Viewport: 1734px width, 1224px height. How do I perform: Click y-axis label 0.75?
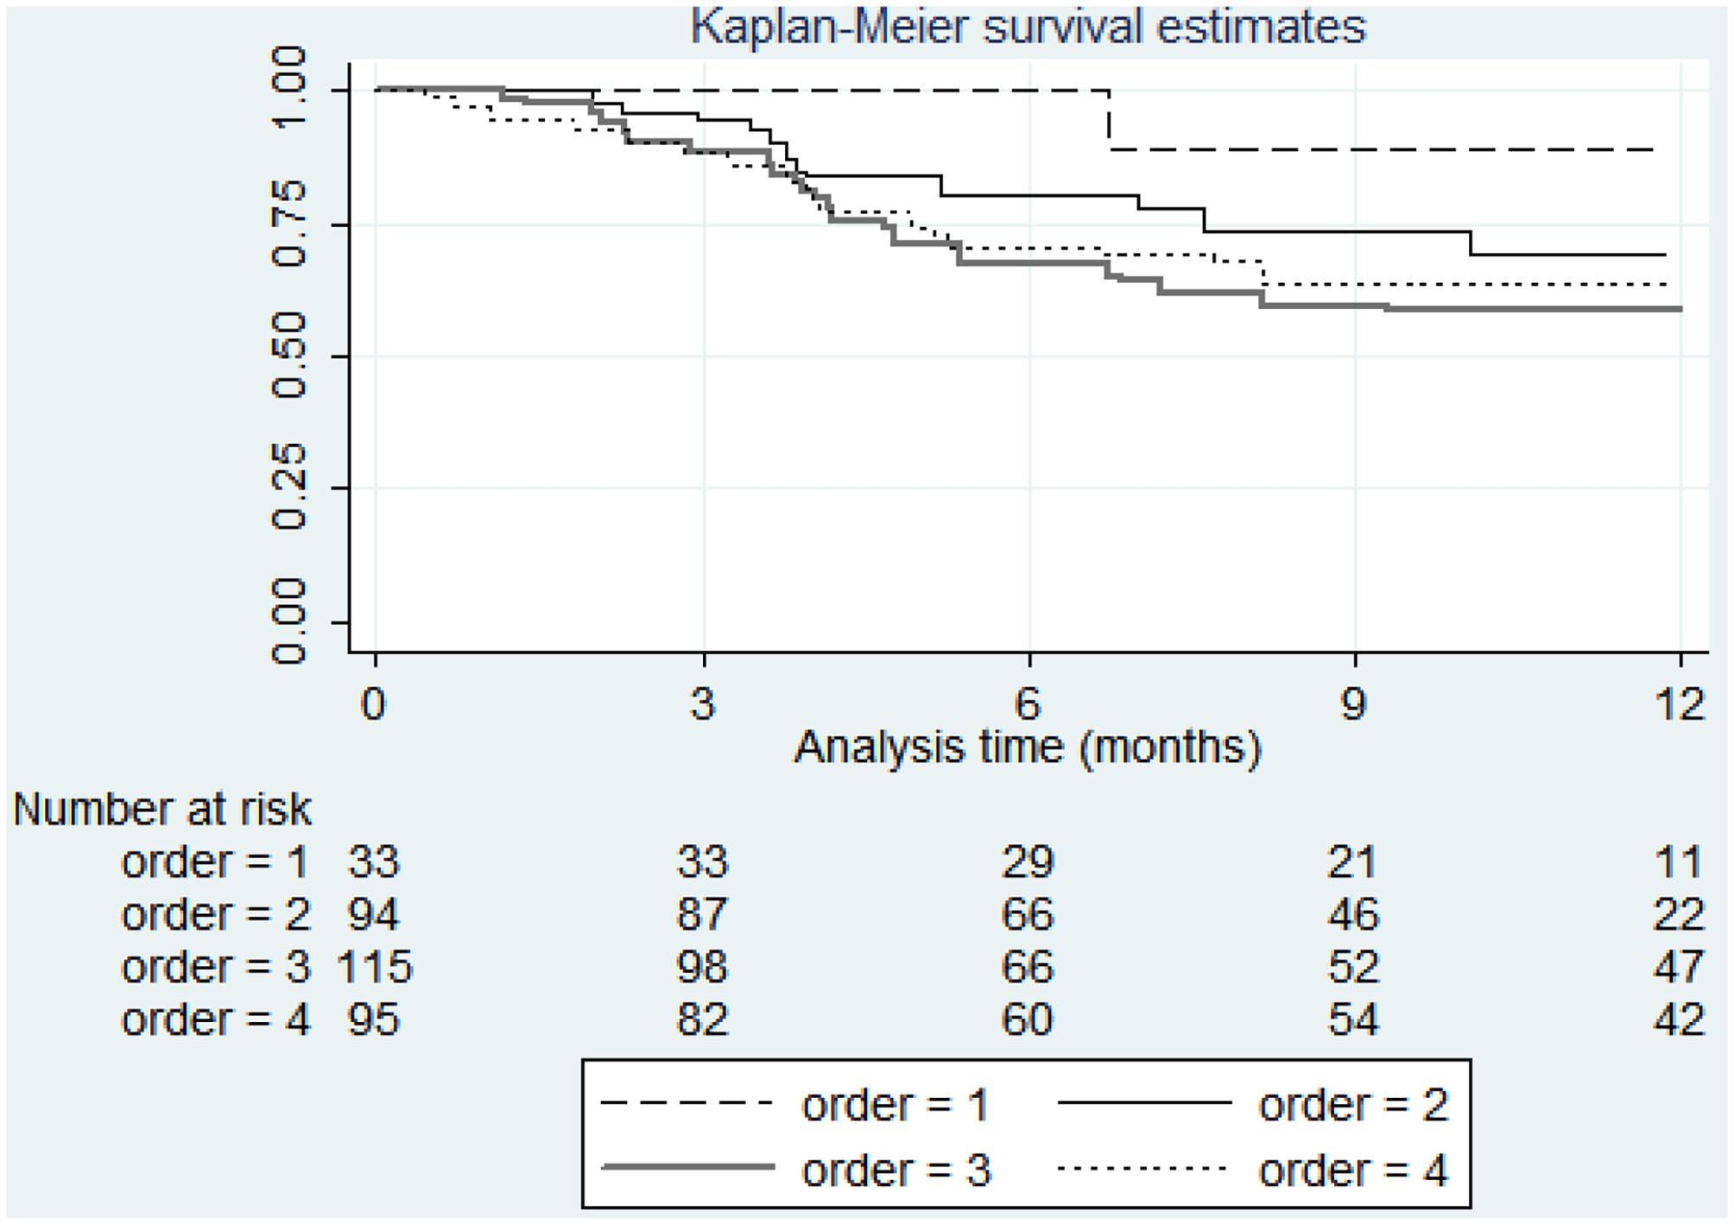289,224
